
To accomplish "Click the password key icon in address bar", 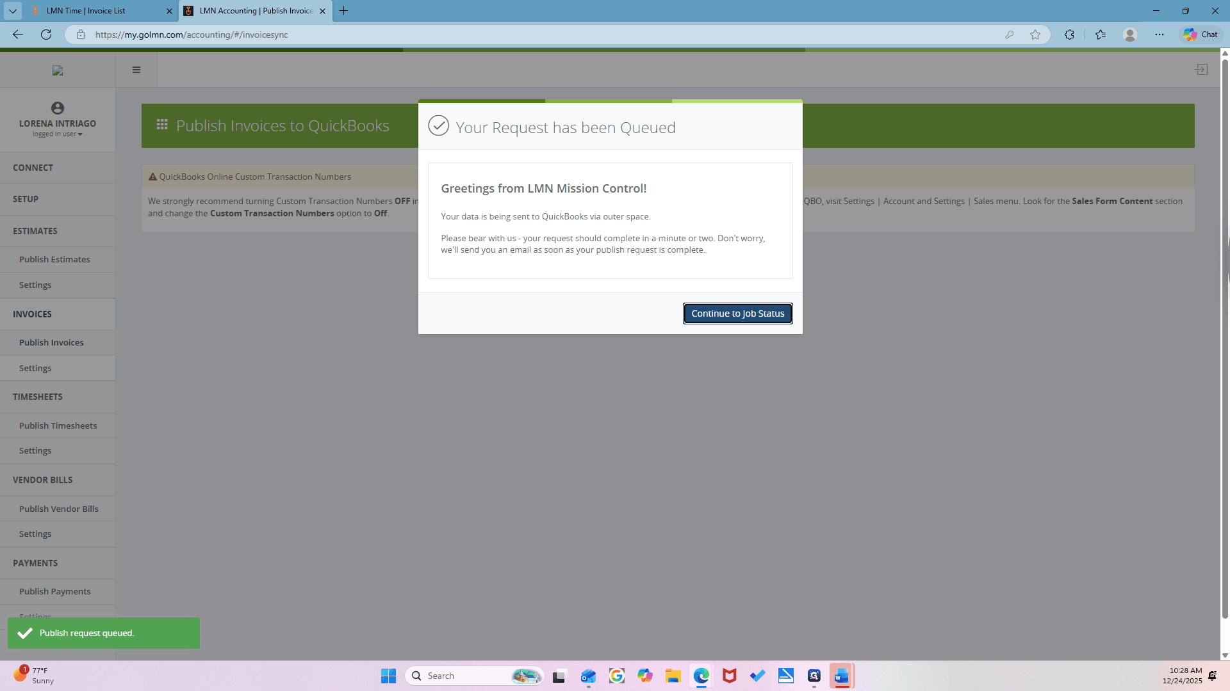I will click(1010, 35).
